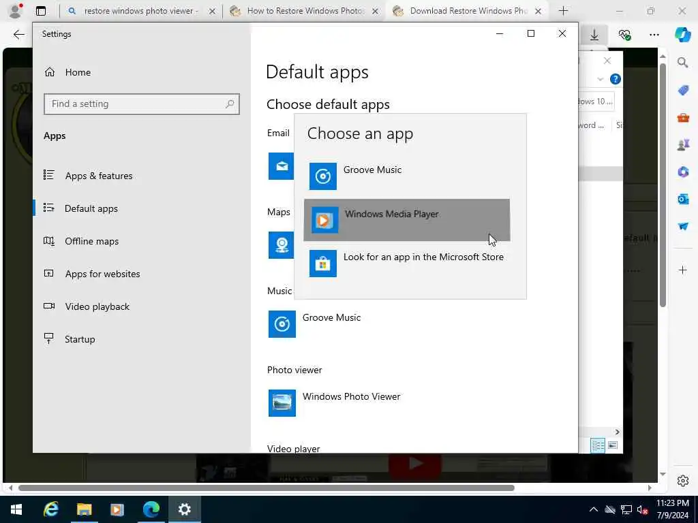The height and width of the screenshot is (523, 698).
Task: Open the taskbar clock and date
Action: 673,509
